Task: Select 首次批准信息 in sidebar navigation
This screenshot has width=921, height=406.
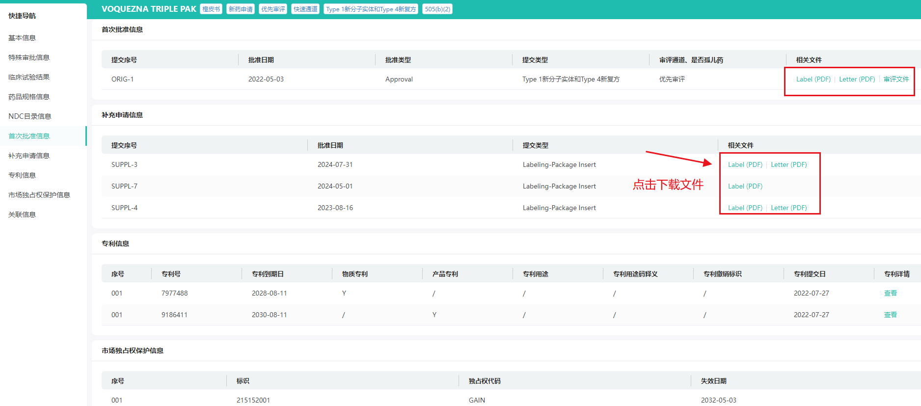Action: (x=29, y=136)
